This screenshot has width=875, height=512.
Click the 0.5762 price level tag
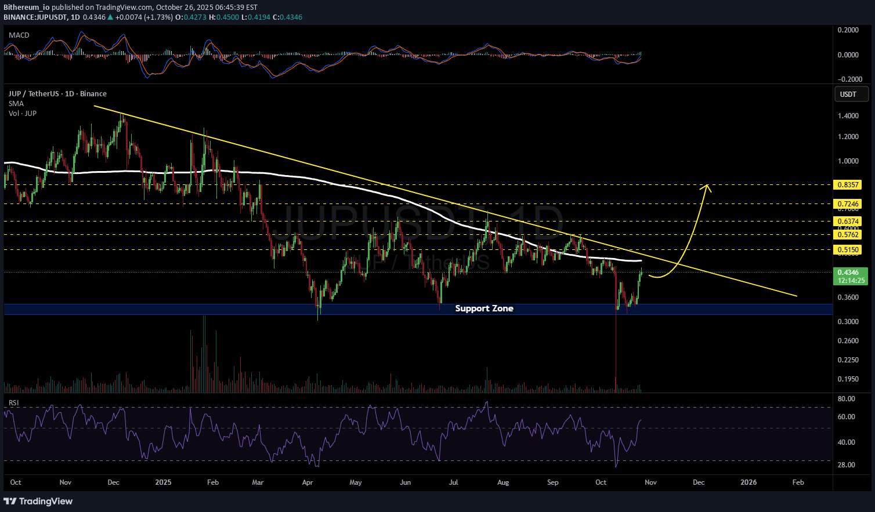(x=847, y=235)
